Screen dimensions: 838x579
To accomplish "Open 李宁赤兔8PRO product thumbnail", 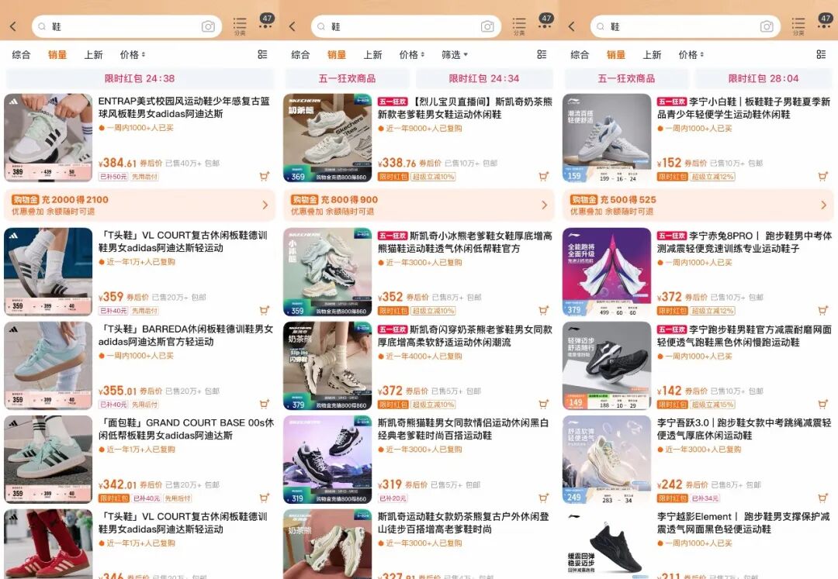I will pos(607,272).
